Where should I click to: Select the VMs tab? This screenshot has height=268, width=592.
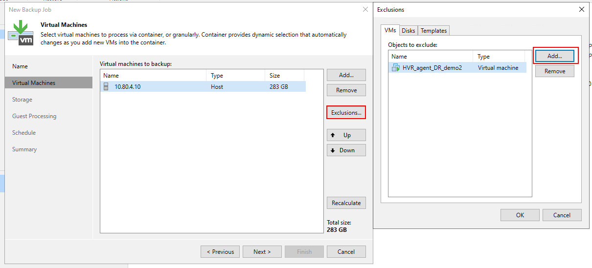[x=390, y=30]
